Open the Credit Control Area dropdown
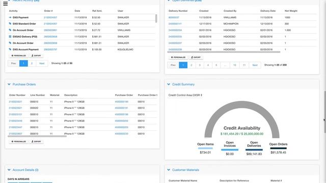The image size is (326, 183). (x=185, y=95)
